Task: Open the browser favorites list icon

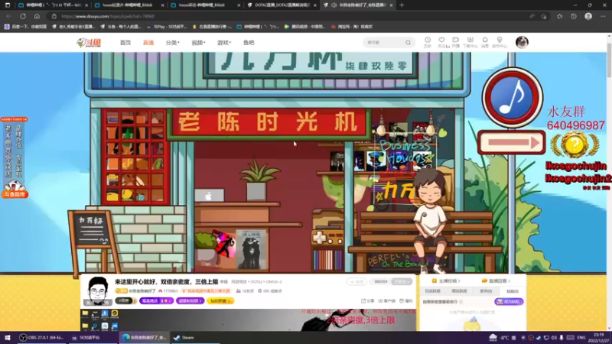Action: [x=560, y=16]
